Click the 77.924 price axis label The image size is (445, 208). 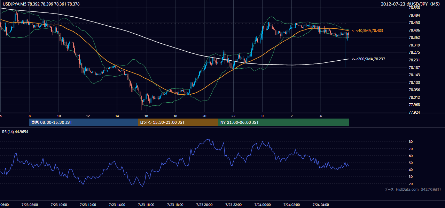tap(414, 112)
